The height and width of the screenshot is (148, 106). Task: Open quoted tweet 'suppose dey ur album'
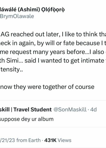[x=27, y=119]
